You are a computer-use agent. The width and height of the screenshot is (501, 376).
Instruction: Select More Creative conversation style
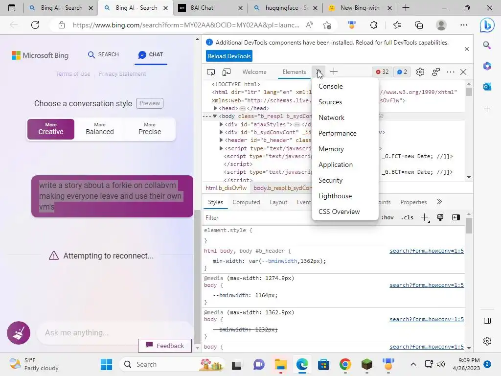(51, 129)
